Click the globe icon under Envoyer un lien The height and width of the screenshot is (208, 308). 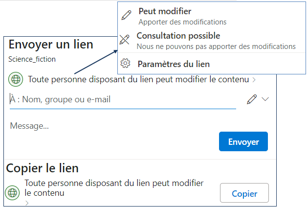pos(16,79)
